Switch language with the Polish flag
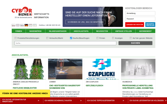Viewport: 167px width, 104px height. 13,25
